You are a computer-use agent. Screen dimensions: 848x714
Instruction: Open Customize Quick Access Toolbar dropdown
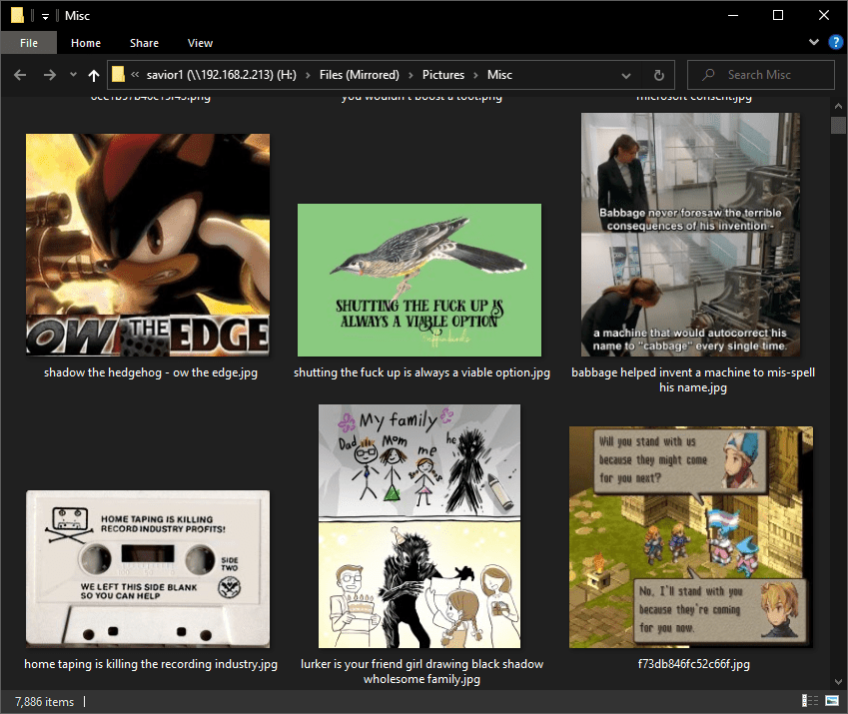(x=45, y=16)
